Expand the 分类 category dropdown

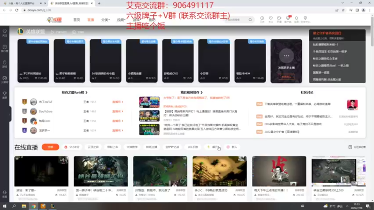(106, 20)
